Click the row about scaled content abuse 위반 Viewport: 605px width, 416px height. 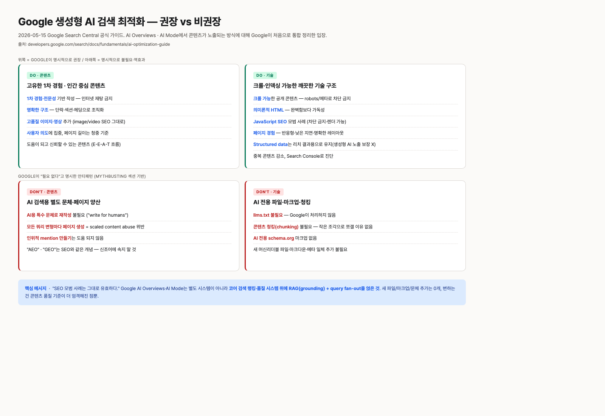129,227
